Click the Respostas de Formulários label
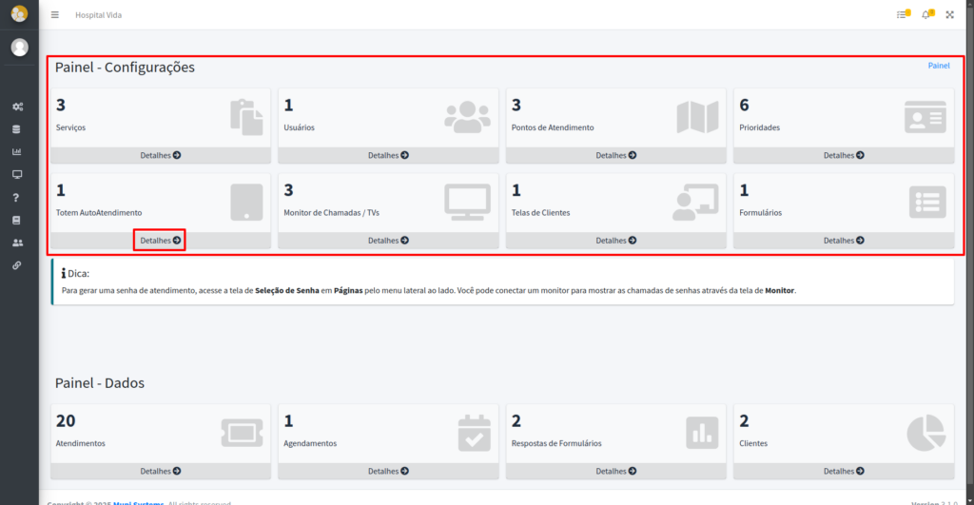Screen dimensions: 974x505 coord(555,443)
